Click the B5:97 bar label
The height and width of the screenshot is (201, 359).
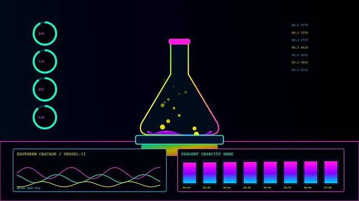287,188
